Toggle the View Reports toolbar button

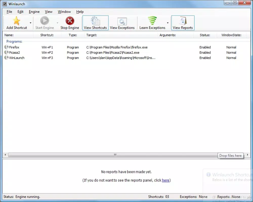(x=183, y=23)
